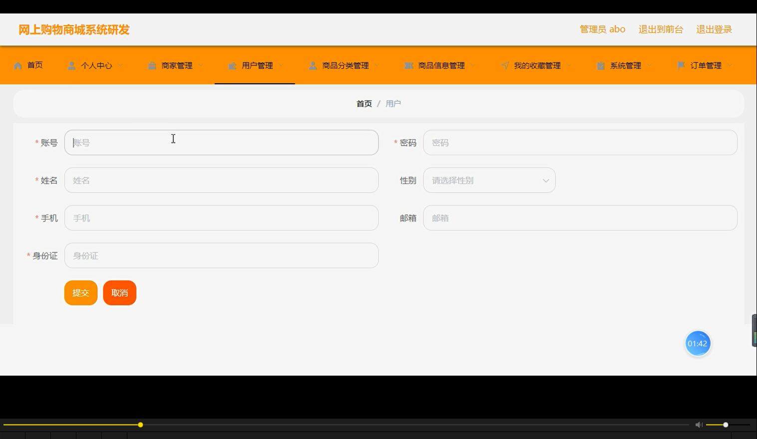Click the briefcase icon beside 商家管理

pyautogui.click(x=152, y=65)
